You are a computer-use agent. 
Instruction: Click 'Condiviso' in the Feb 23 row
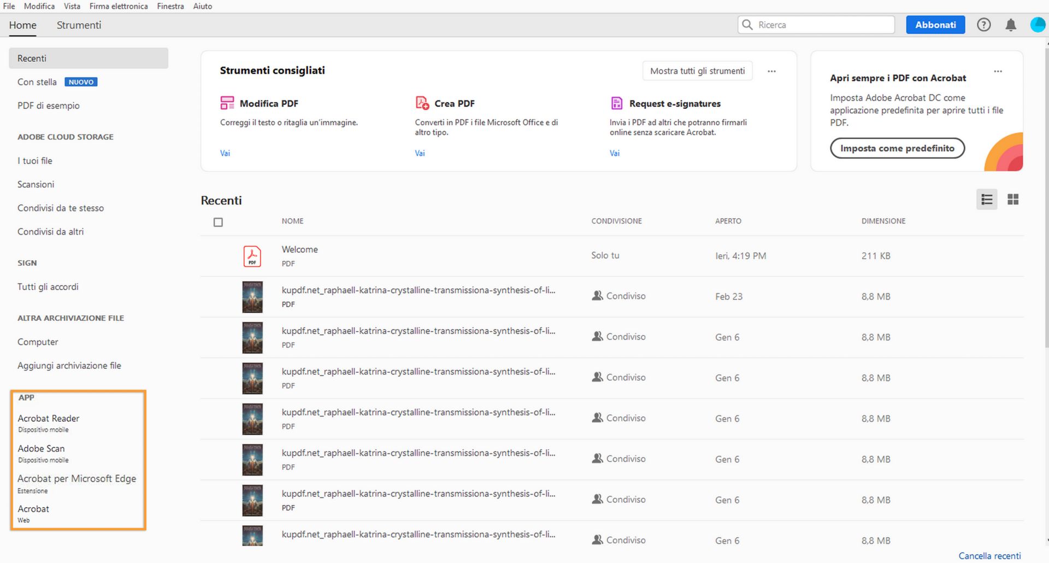(x=626, y=296)
